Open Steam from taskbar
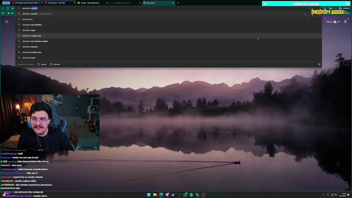The width and height of the screenshot is (352, 198). point(173,195)
